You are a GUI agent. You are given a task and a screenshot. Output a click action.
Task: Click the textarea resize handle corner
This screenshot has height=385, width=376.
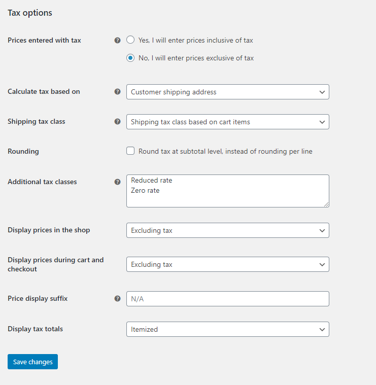point(326,204)
